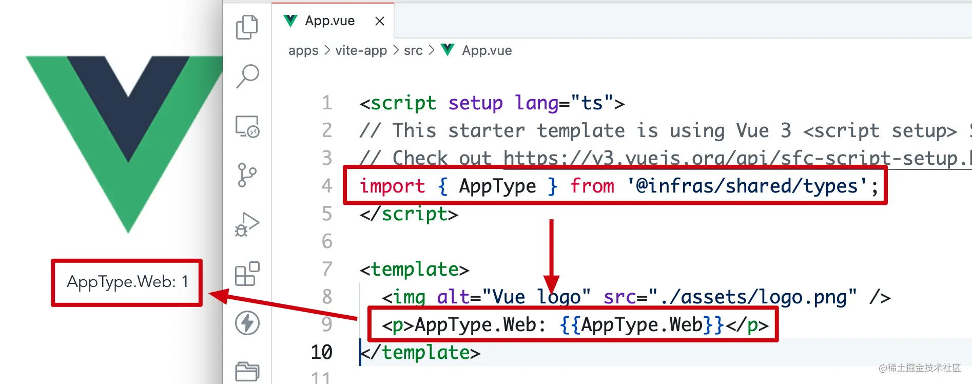Viewport: 972px width, 384px height.
Task: Open the Explorer view in the activity bar
Action: point(247,27)
